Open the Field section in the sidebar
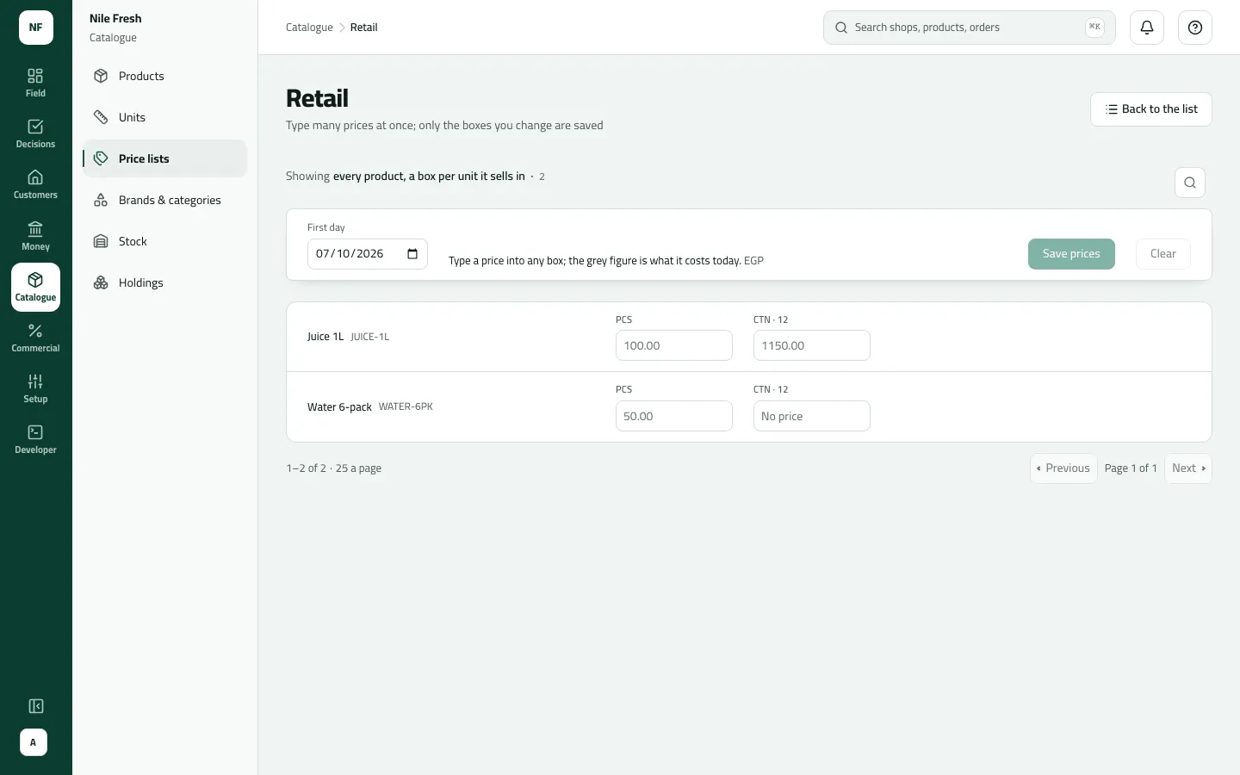 (35, 83)
